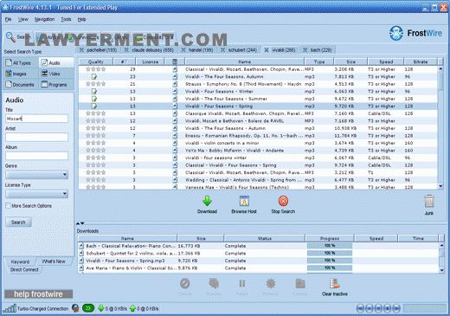Image resolution: width=450 pixels, height=316 pixels.
Task: Switch to the Direct Connect tab
Action: 24,269
